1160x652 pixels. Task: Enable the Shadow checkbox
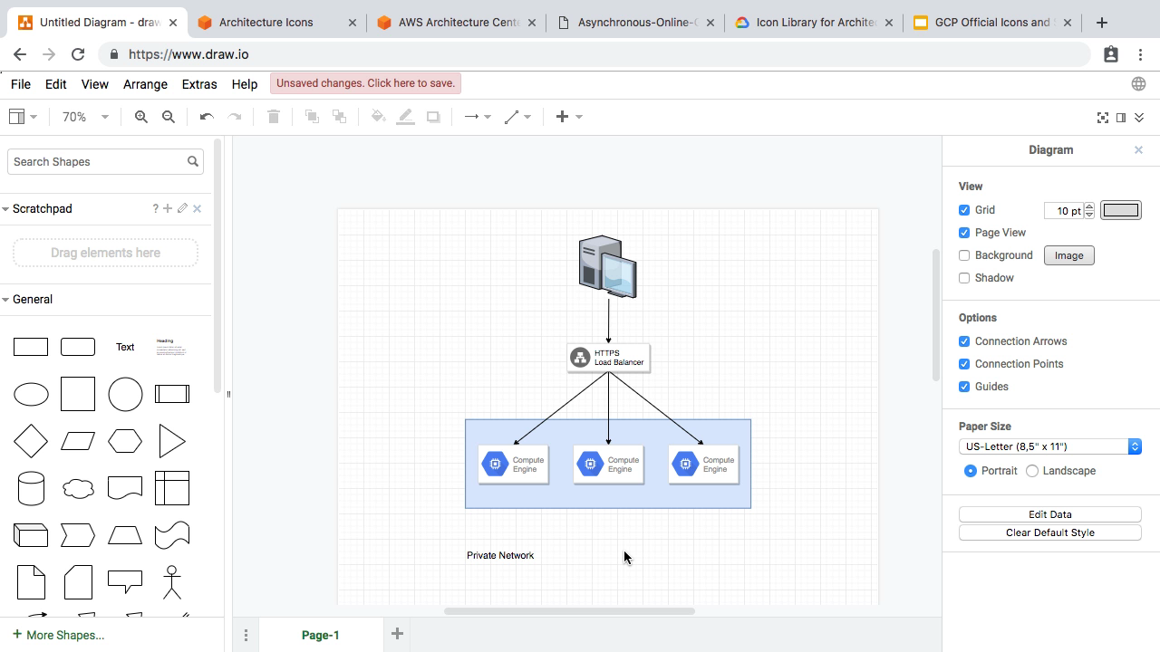click(964, 278)
